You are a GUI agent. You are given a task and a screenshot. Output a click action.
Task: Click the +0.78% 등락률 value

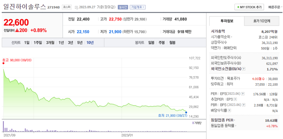click(x=272, y=126)
